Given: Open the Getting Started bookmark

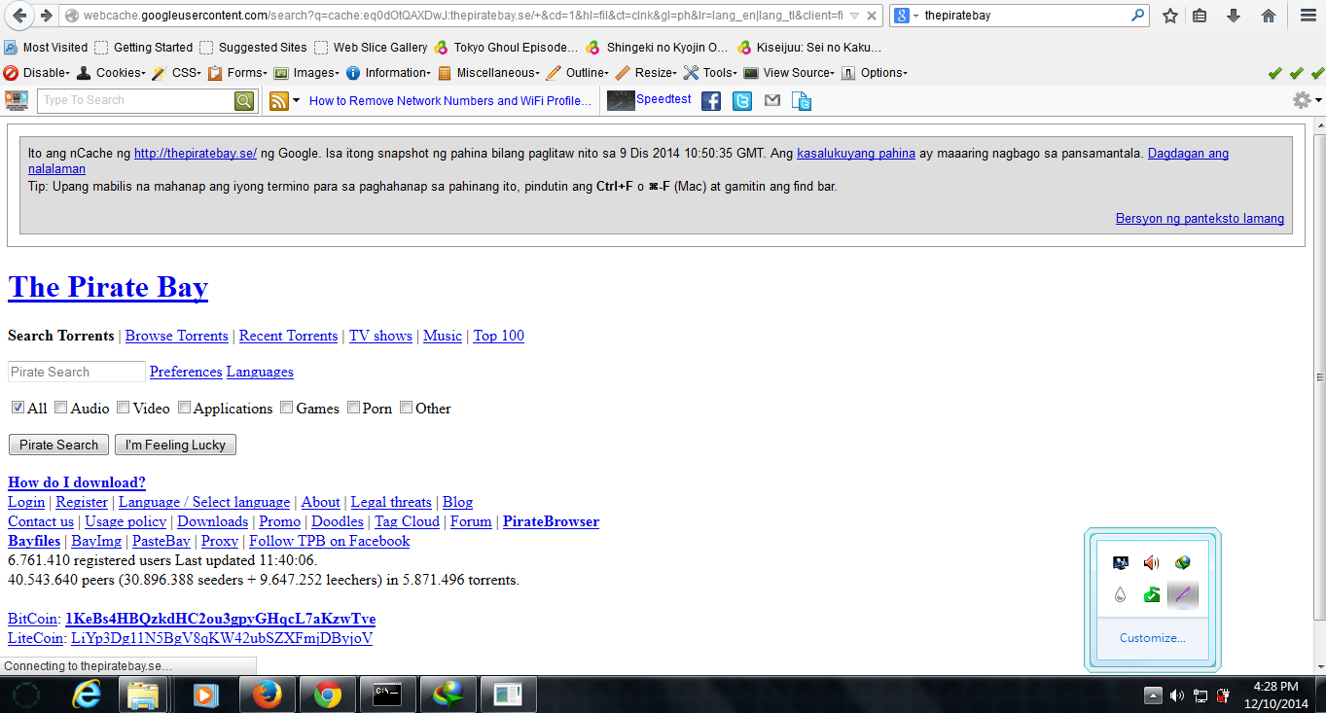Looking at the screenshot, I should 144,47.
